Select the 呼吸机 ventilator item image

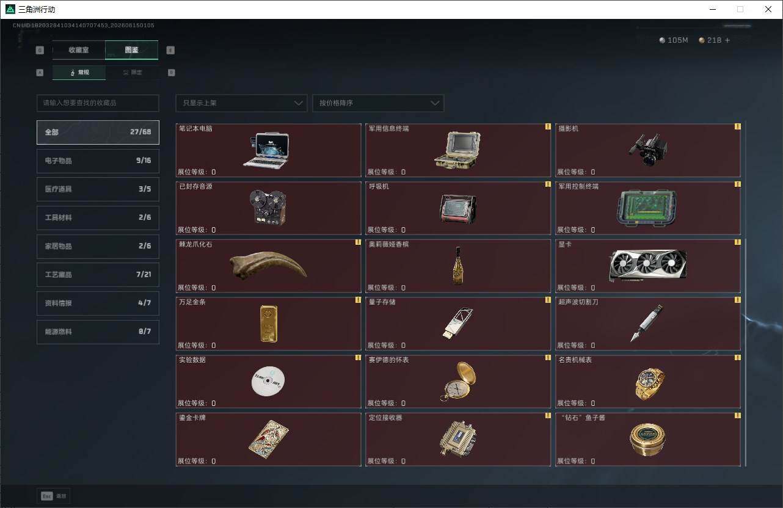(x=458, y=209)
